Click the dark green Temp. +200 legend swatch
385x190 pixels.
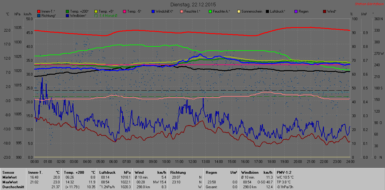click(x=67, y=11)
